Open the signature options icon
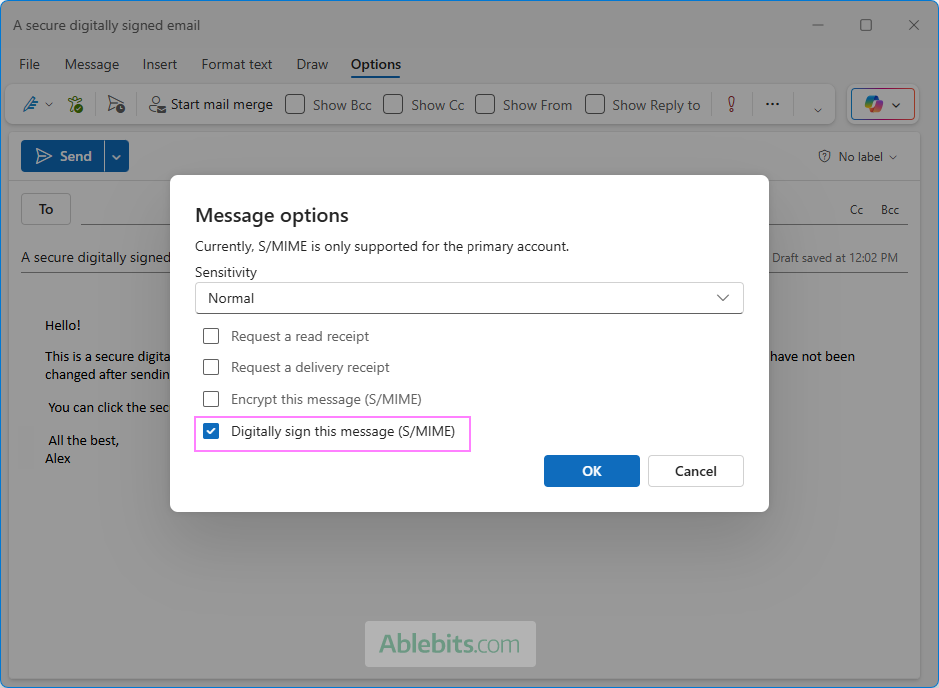This screenshot has width=939, height=688. coord(30,104)
